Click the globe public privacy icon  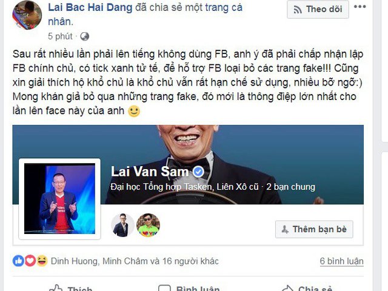tap(85, 36)
